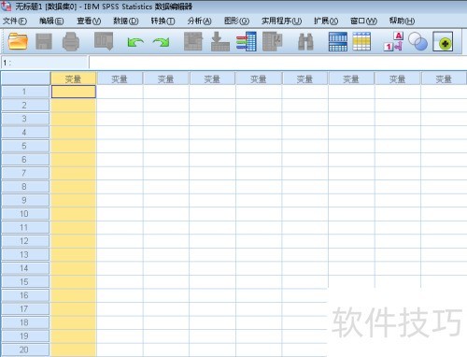Click the cell reference box showing 1 :
467x357 pixels.
tap(44, 63)
